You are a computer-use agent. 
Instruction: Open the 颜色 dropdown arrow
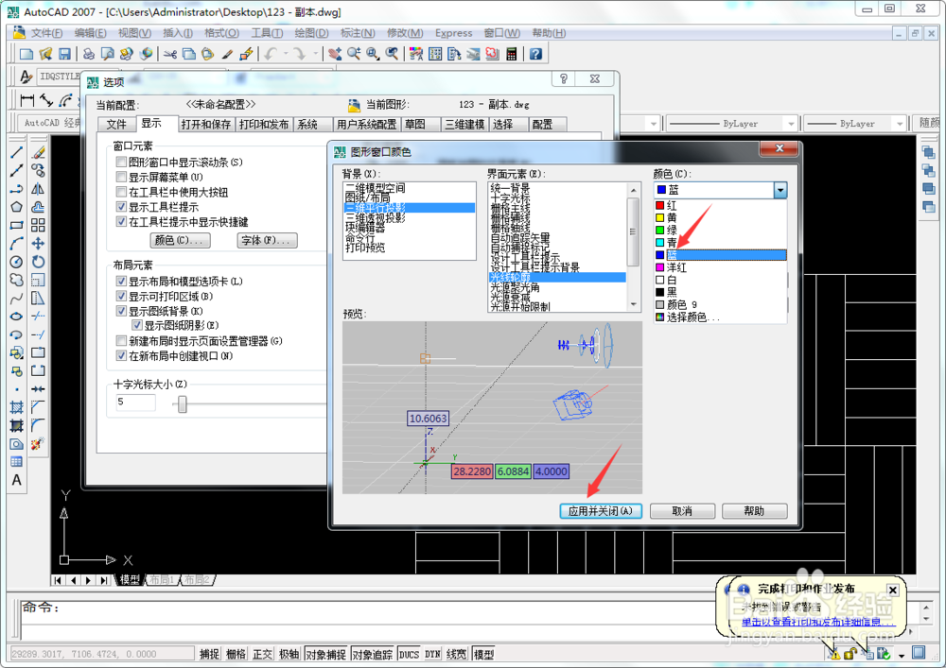(780, 190)
